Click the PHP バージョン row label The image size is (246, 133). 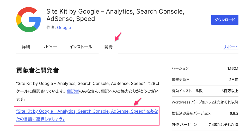tap(184, 125)
